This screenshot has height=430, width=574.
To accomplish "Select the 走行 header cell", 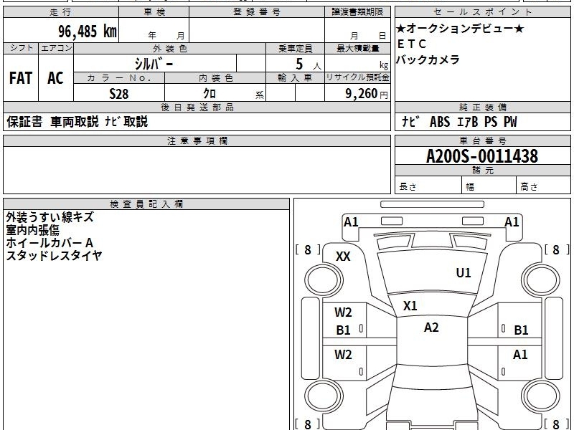I will pos(61,12).
